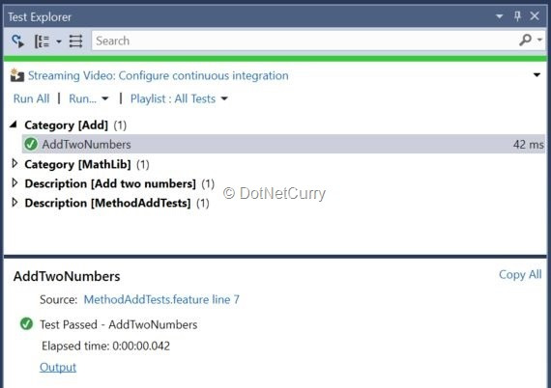Screen dimensions: 551x388
Task: Open the Playlist : All Tests menu
Action: [x=179, y=98]
